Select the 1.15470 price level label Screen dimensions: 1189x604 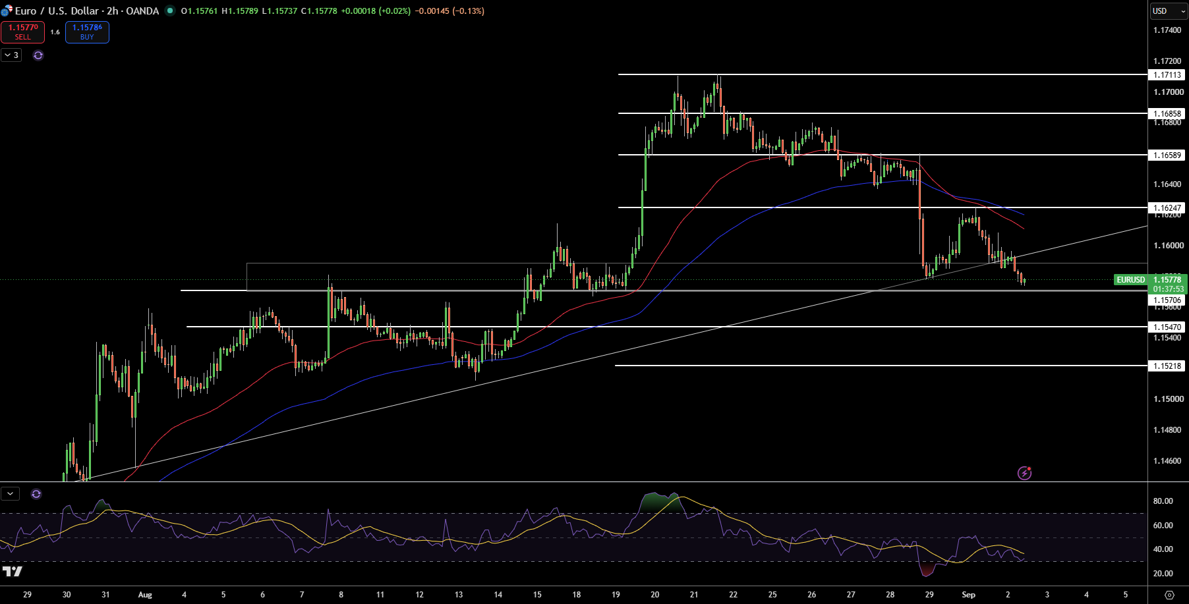click(x=1167, y=327)
